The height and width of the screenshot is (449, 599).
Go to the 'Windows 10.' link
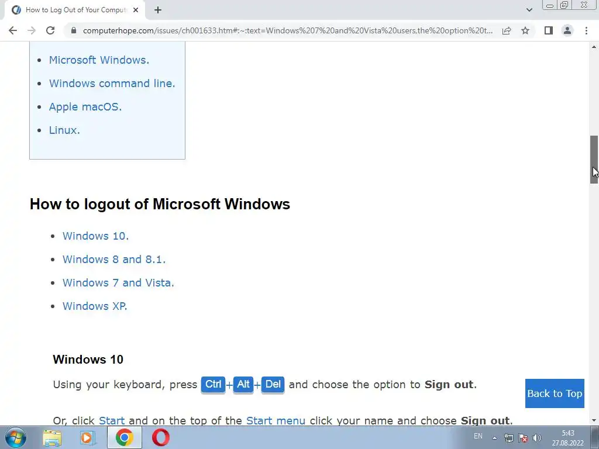[95, 236]
